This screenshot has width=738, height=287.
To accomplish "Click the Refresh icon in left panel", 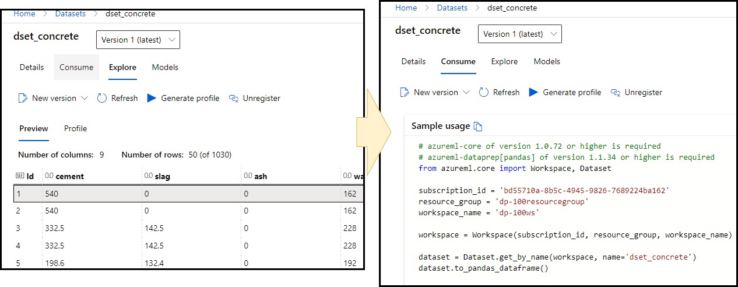I will point(102,98).
